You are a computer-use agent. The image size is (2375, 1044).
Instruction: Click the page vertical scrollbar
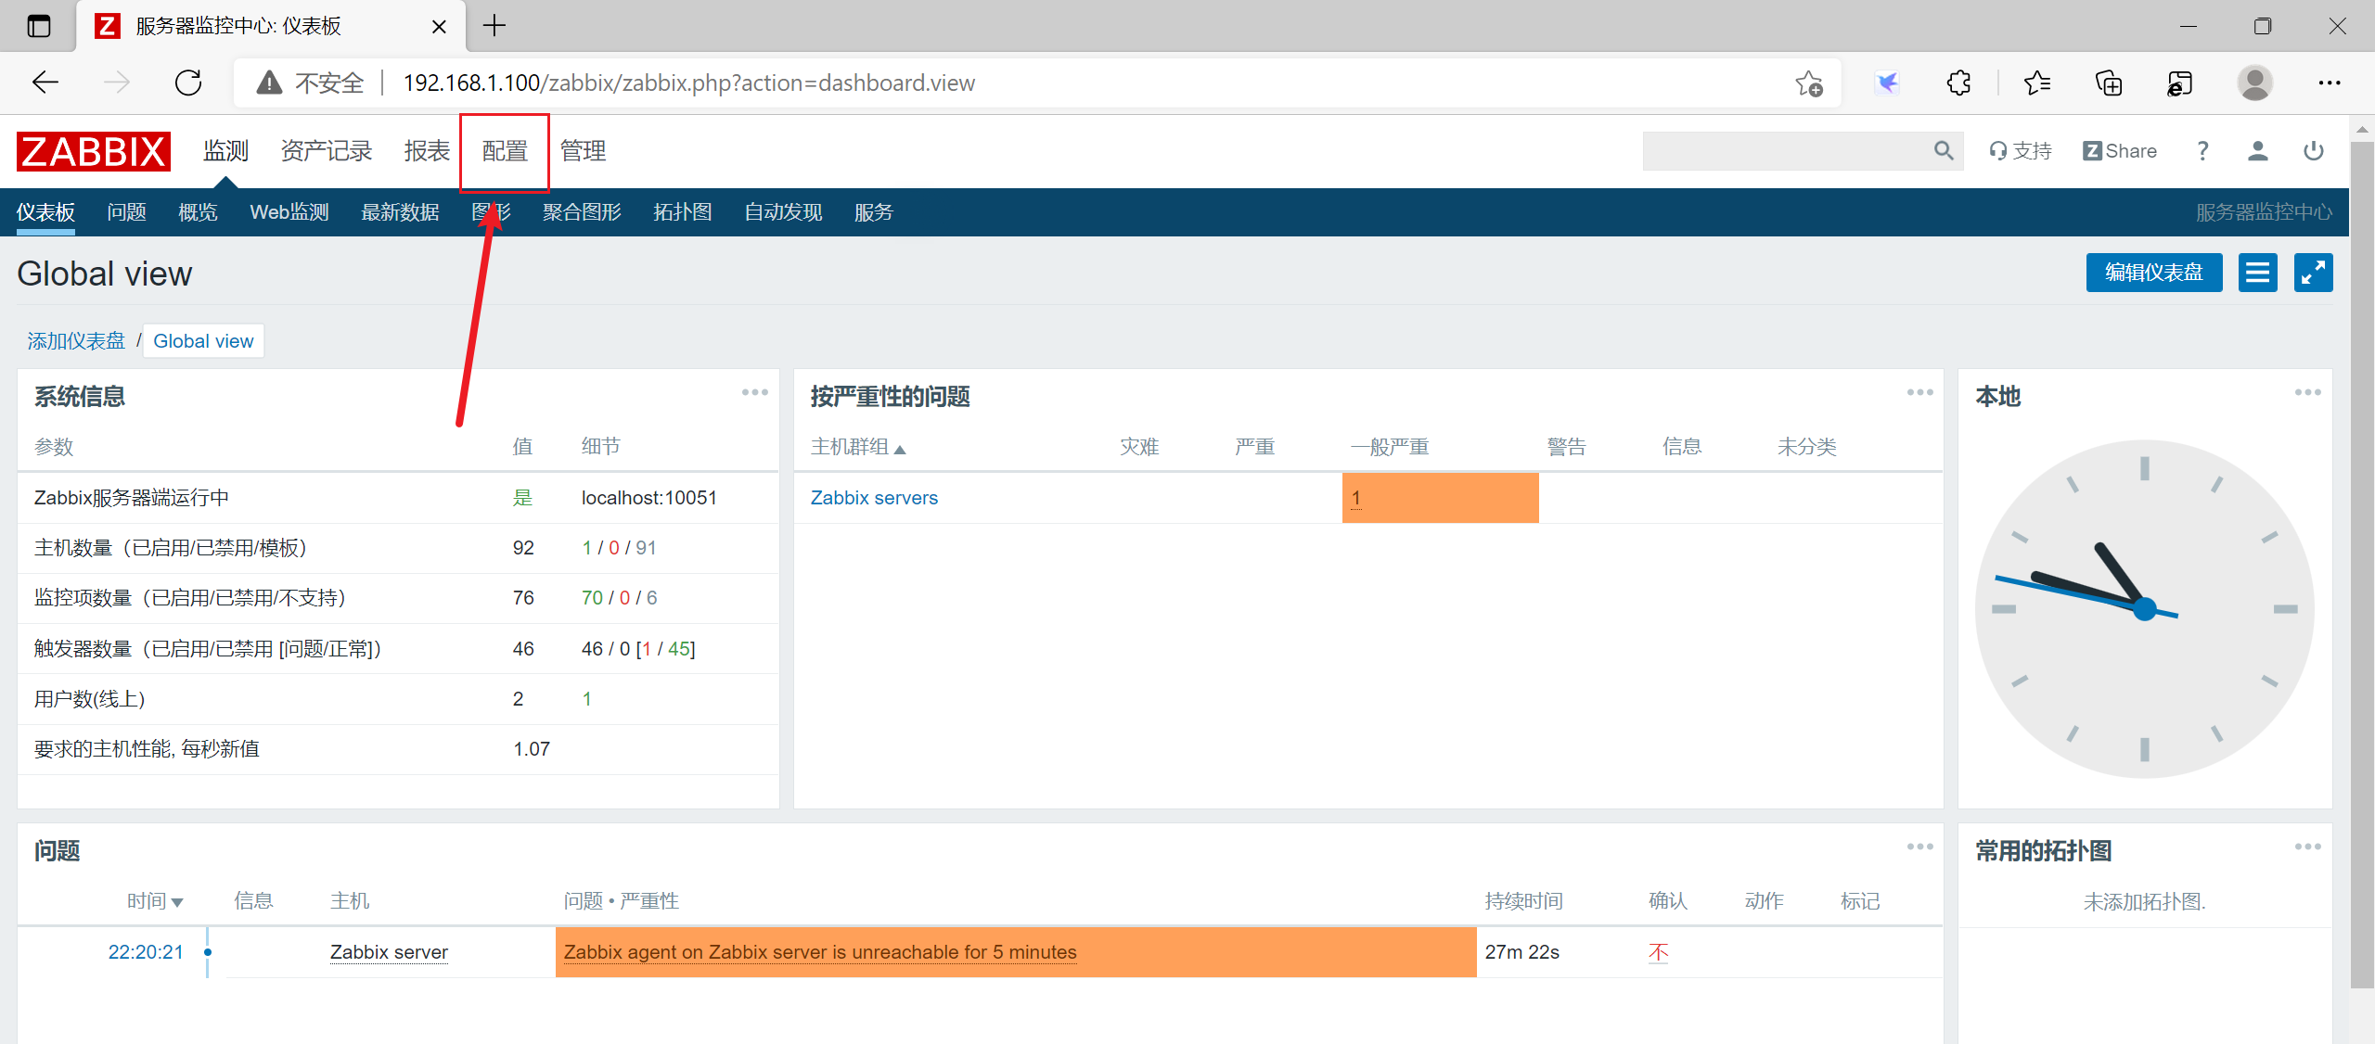(x=2362, y=566)
